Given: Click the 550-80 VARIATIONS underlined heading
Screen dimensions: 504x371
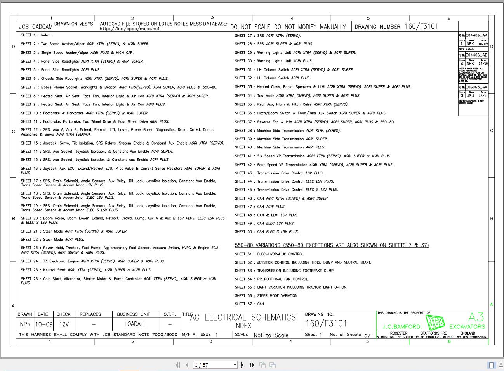Looking at the screenshot, I should [x=332, y=245].
